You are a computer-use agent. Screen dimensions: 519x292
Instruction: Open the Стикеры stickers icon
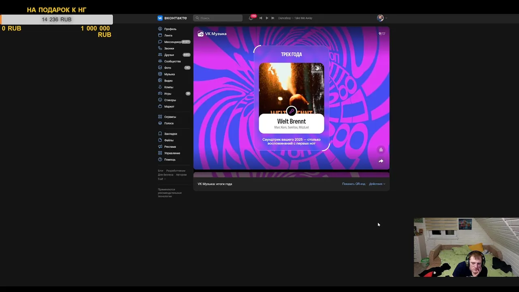[160, 100]
